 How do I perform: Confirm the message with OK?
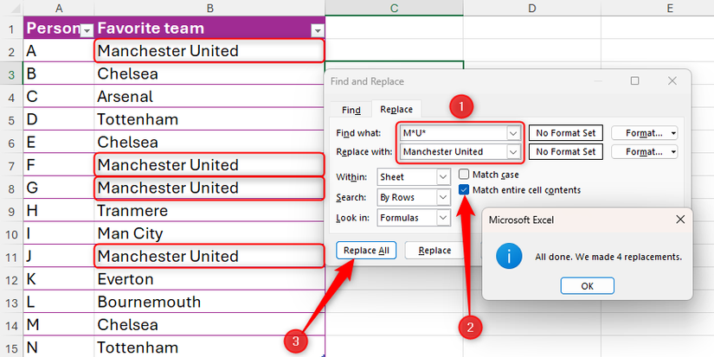point(588,286)
